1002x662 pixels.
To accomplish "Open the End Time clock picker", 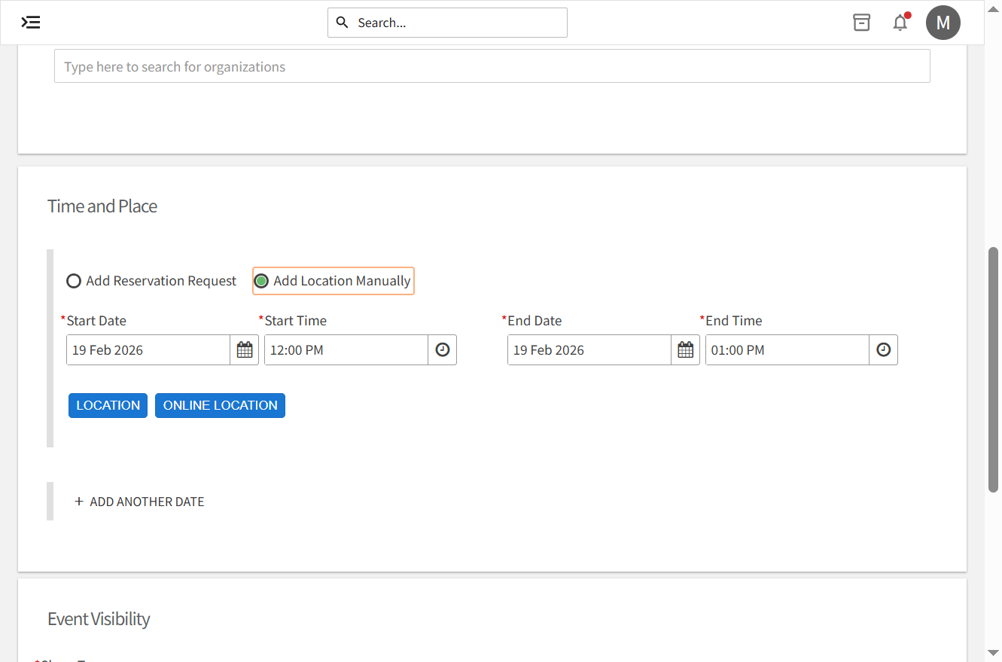I will coord(884,350).
